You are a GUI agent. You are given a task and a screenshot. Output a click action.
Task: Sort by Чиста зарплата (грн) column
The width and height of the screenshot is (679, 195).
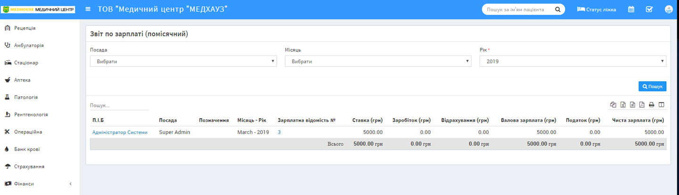(x=638, y=120)
